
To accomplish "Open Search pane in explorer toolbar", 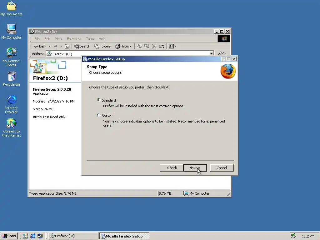I will point(82,46).
